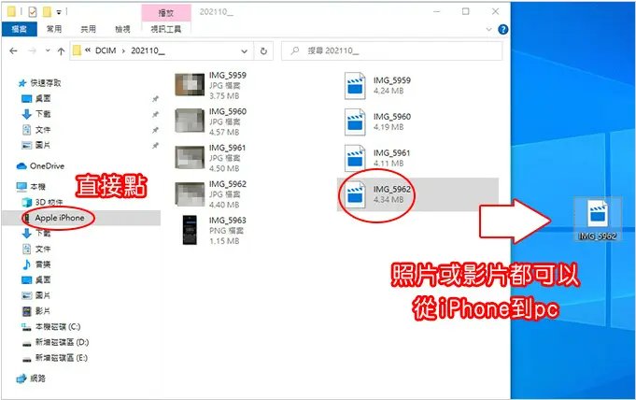Image resolution: width=636 pixels, height=400 pixels.
Task: Open the 視訊工具 ribbon tab
Action: click(x=166, y=29)
